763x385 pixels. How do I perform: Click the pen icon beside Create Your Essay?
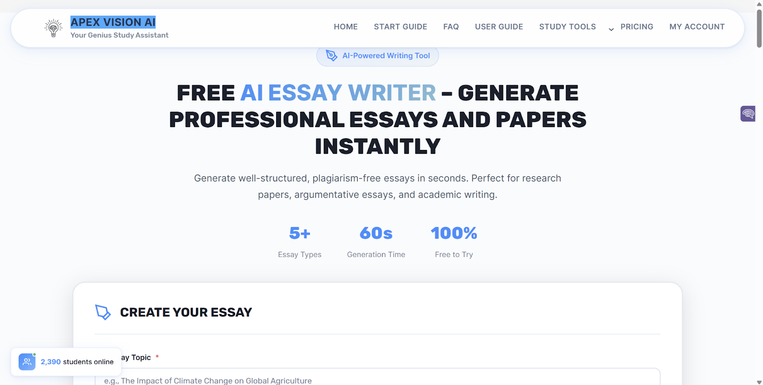103,312
